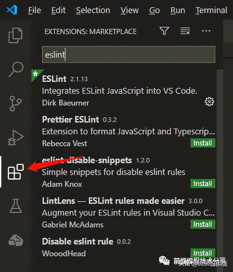The width and height of the screenshot is (233, 272).
Task: Select the LintLens extension title
Action: tap(113, 201)
